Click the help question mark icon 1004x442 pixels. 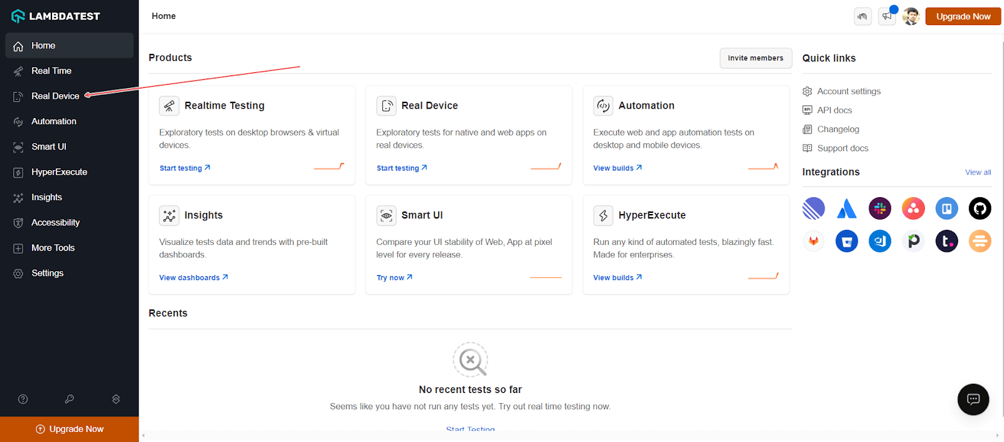[23, 399]
